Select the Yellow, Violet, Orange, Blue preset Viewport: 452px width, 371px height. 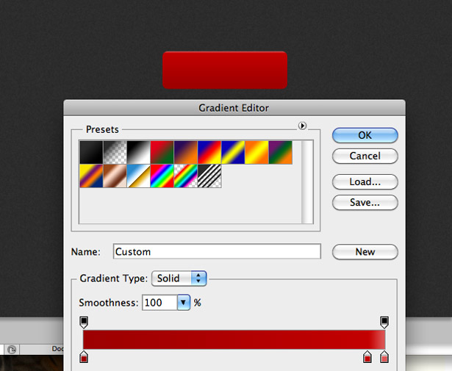(x=91, y=176)
